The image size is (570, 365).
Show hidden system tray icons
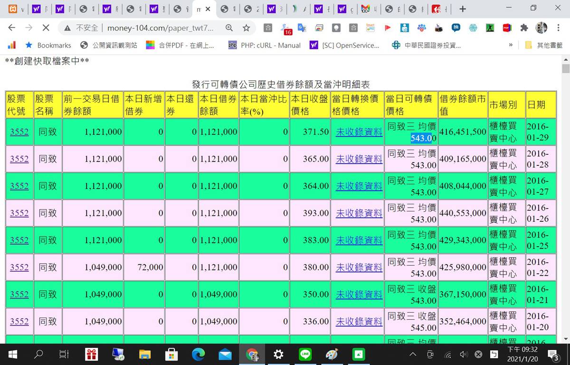pyautogui.click(x=413, y=354)
